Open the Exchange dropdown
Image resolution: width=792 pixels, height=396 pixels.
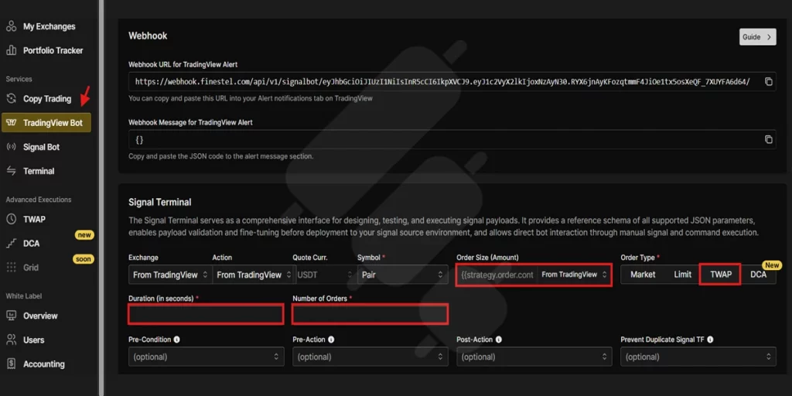click(169, 275)
